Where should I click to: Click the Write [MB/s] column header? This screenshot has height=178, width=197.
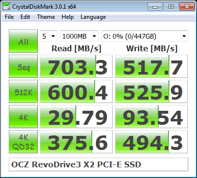pyautogui.click(x=152, y=48)
